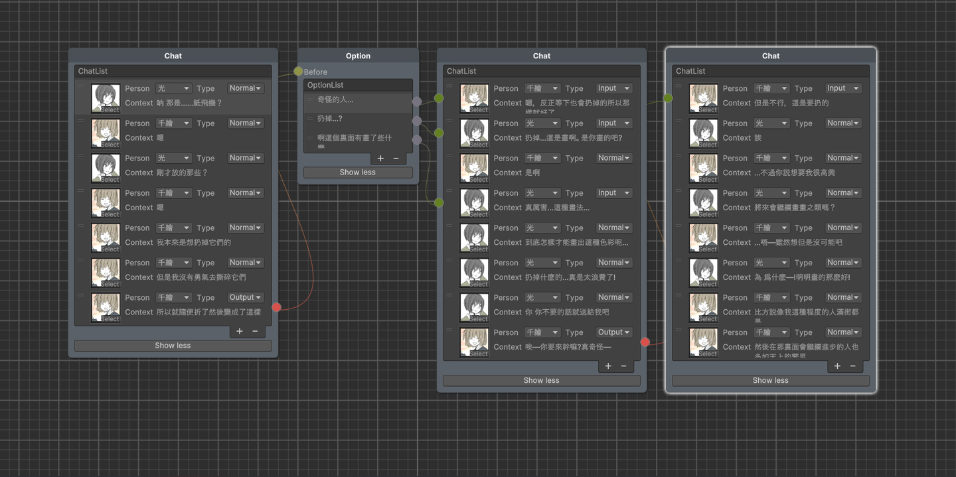
Task: Open the Input type dropdown for 真厲害...這種畫法 row
Action: point(613,193)
